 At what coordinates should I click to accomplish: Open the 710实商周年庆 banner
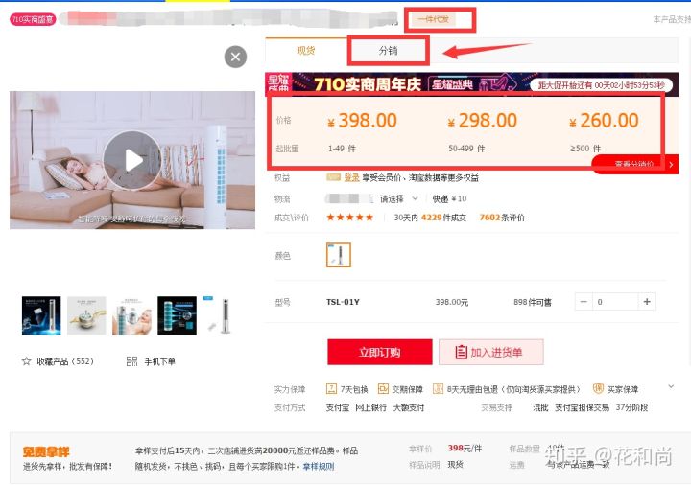tap(471, 83)
